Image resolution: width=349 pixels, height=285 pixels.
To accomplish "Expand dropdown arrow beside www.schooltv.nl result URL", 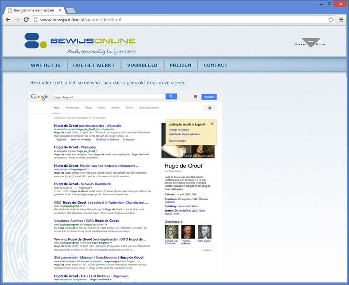I will click(92, 188).
